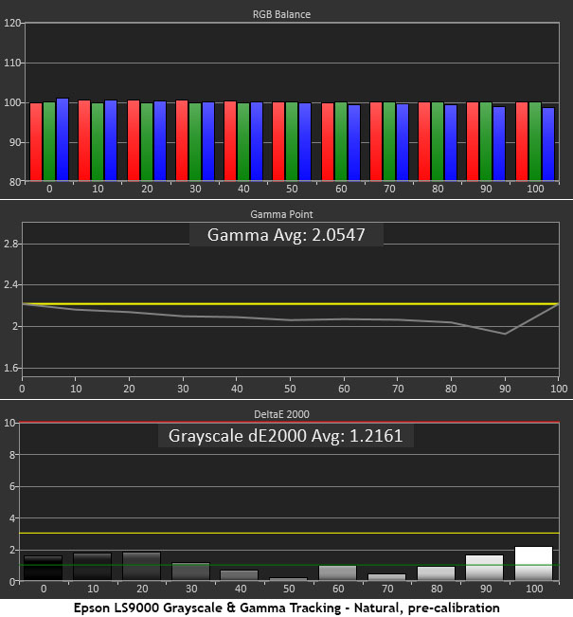Pick the gray DeltaE bar at 60
Image resolution: width=573 pixels, height=617 pixels.
coord(336,572)
